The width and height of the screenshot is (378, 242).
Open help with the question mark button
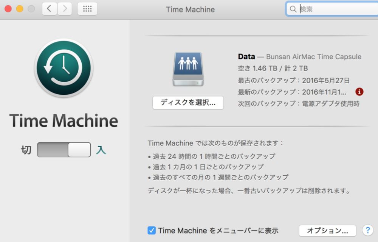[368, 230]
